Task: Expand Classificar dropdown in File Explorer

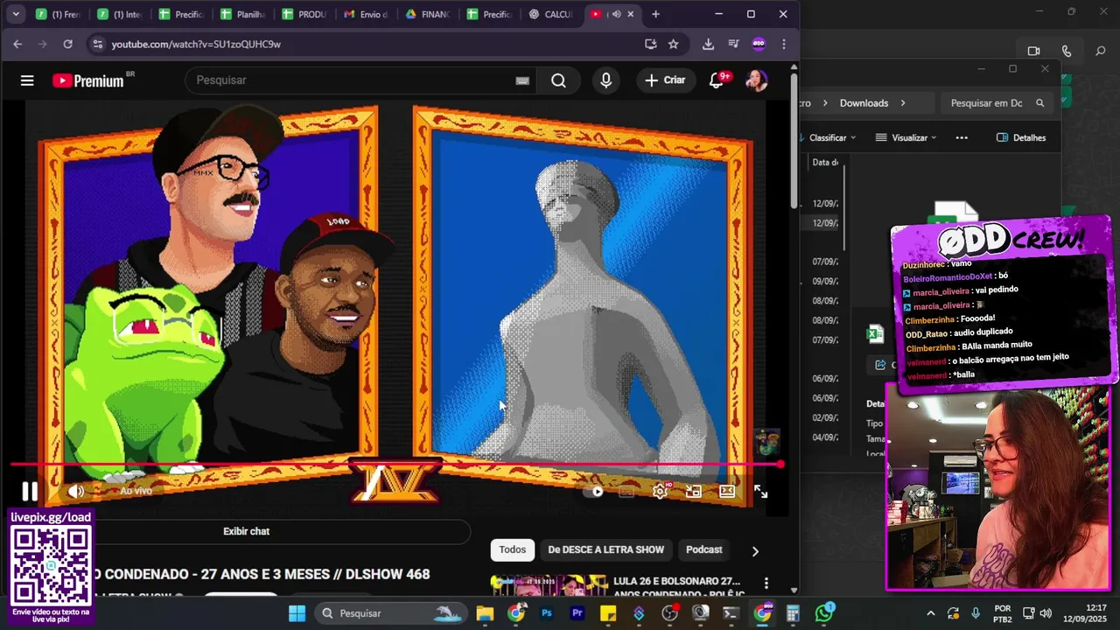Action: (832, 137)
